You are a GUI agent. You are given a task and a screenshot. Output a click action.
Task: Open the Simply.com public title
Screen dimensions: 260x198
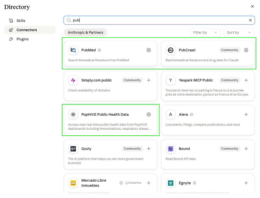click(x=97, y=80)
